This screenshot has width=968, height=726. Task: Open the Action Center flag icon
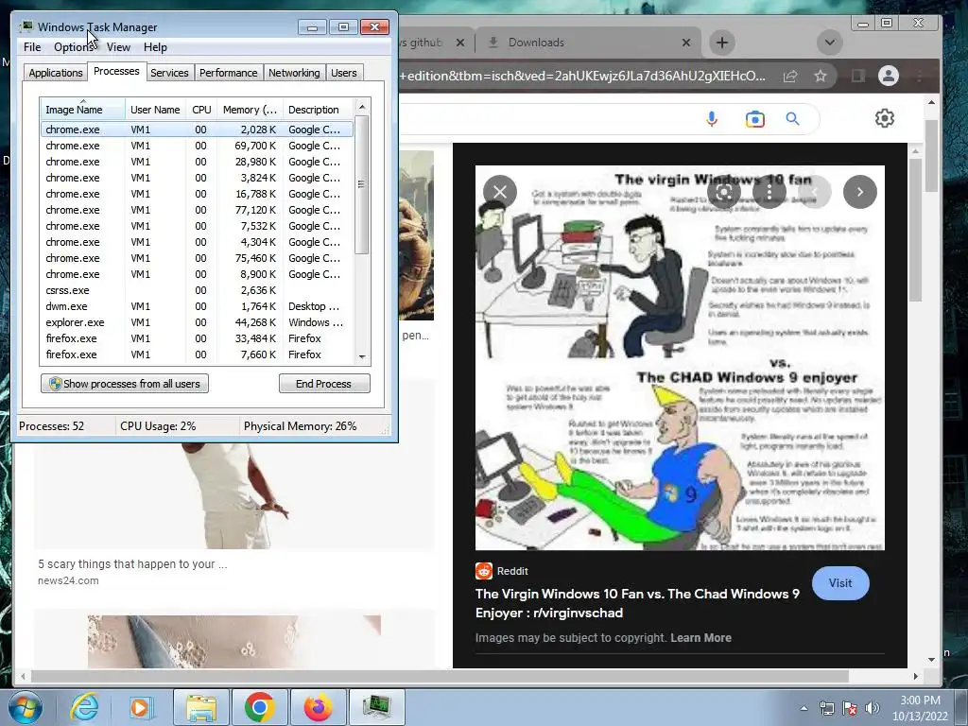[x=850, y=708]
